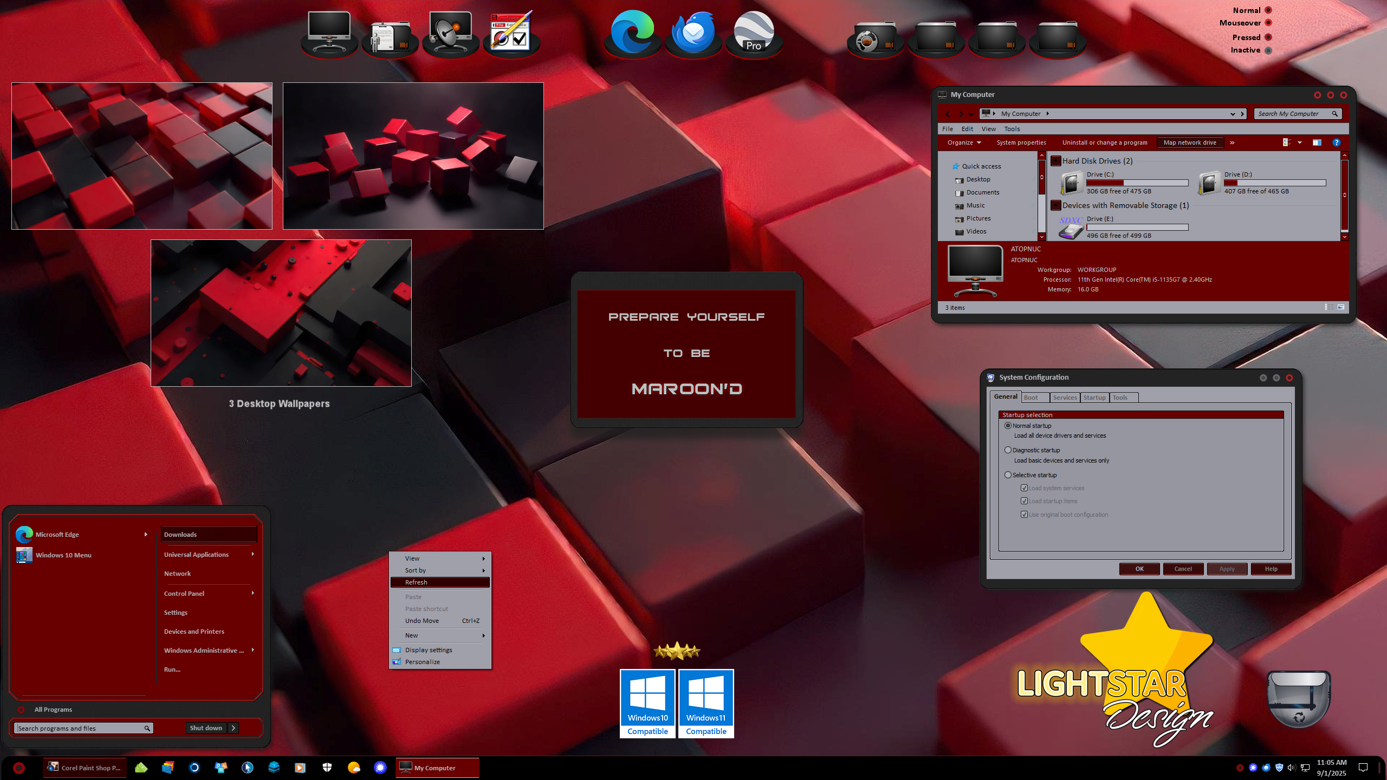Click Drive (E:) capacity bar
Viewport: 1387px width, 780px height.
click(x=1137, y=227)
